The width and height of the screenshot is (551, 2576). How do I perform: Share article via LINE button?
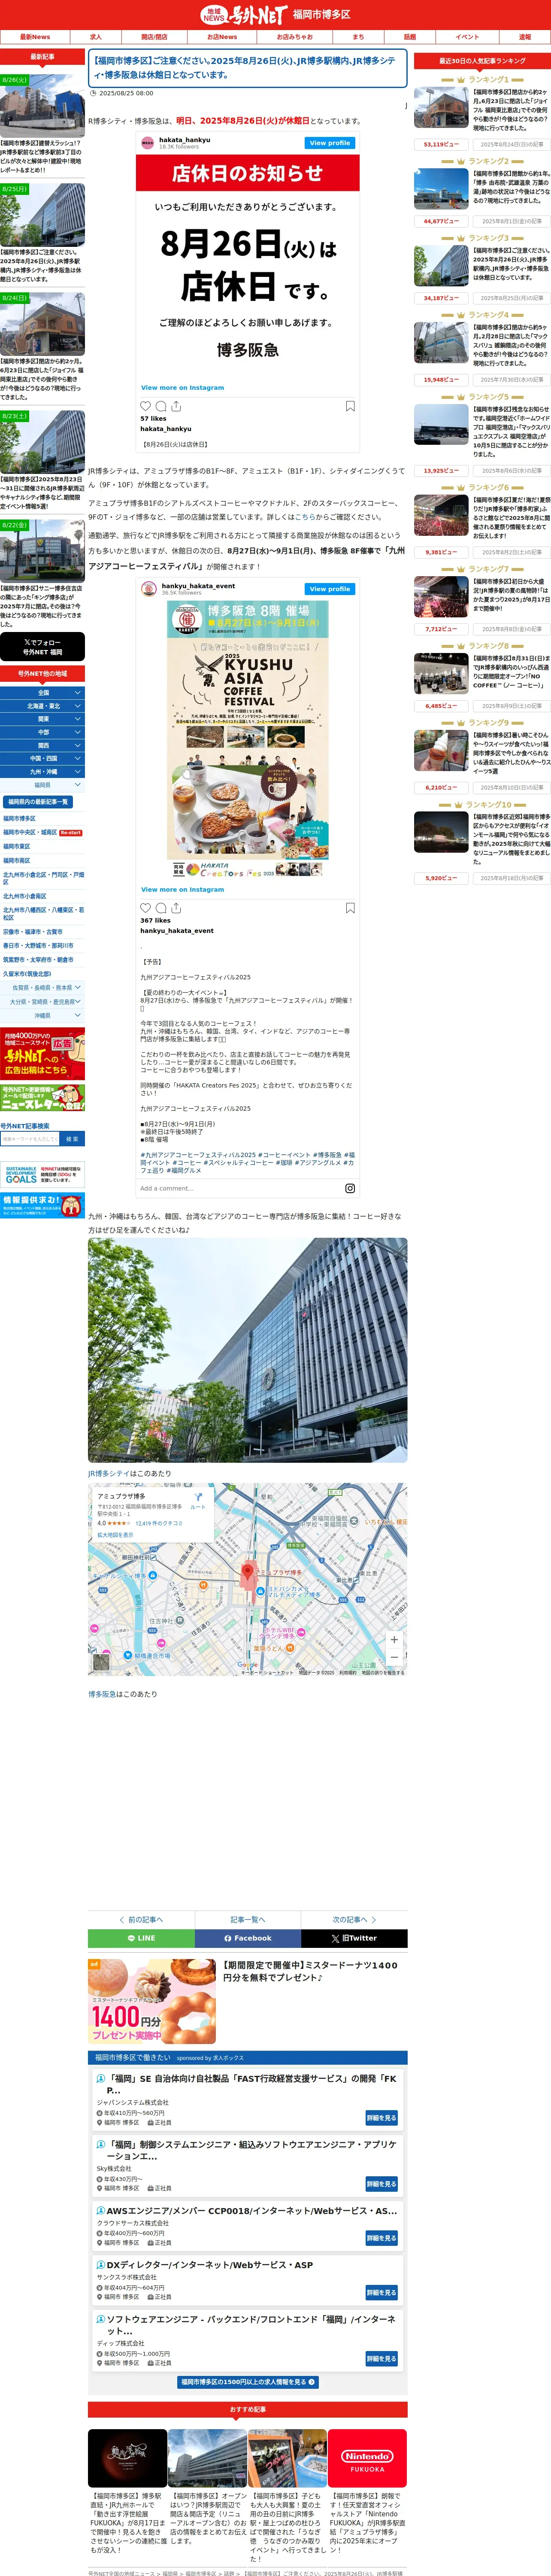click(141, 1938)
